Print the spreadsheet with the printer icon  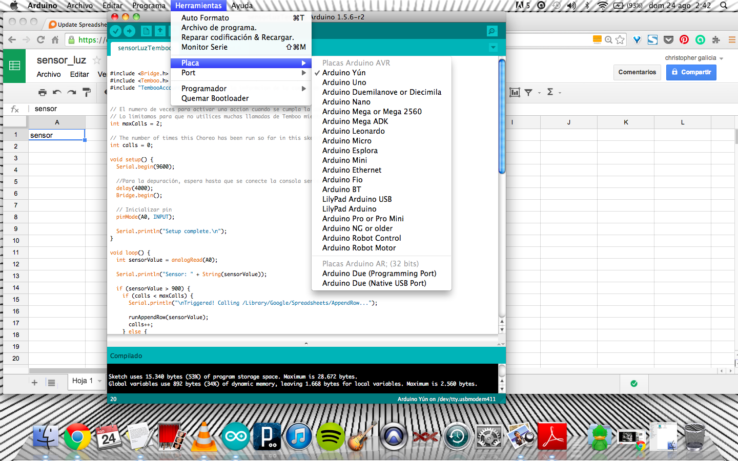(43, 92)
